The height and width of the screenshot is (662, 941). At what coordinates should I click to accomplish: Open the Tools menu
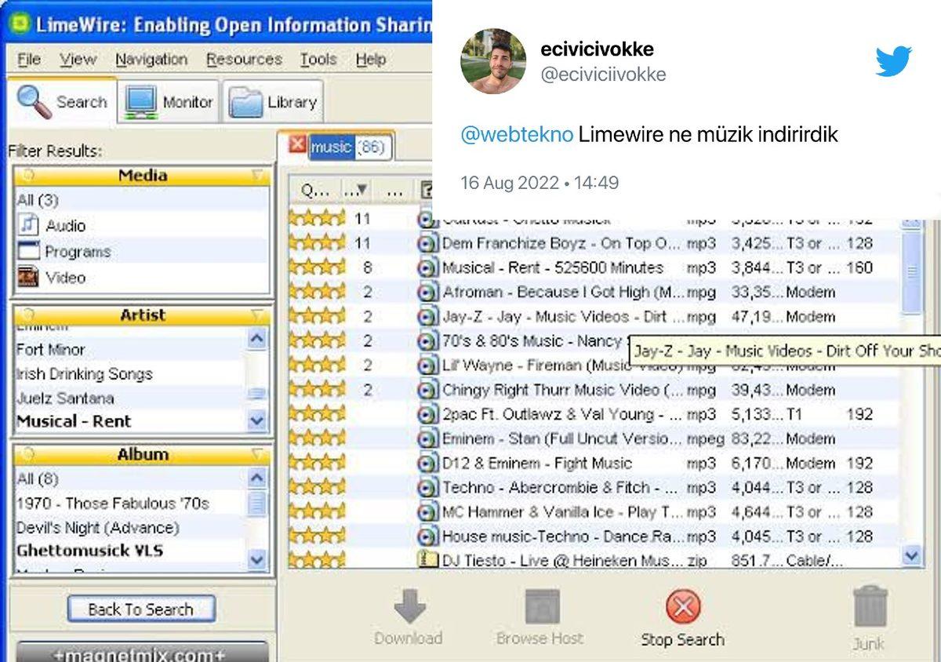318,60
